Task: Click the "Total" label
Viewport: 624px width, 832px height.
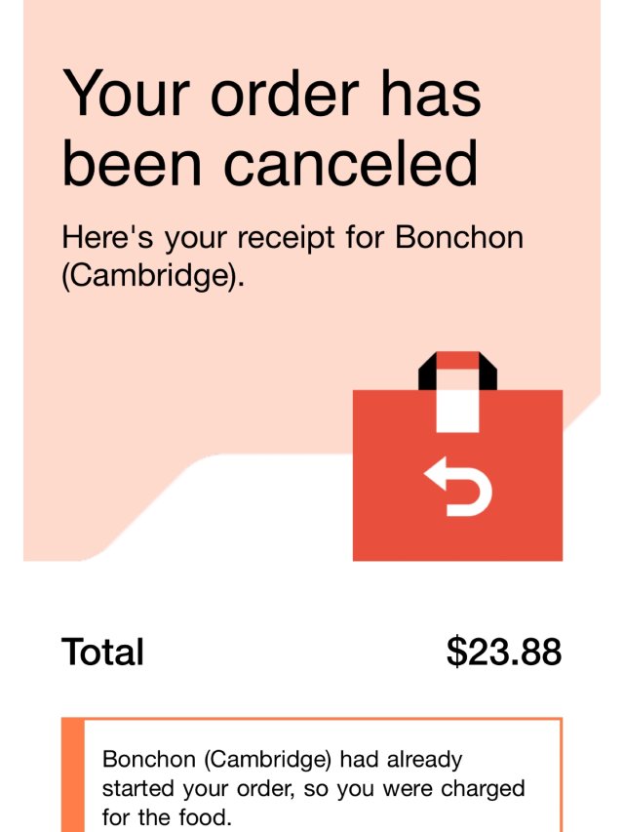Action: pyautogui.click(x=102, y=652)
